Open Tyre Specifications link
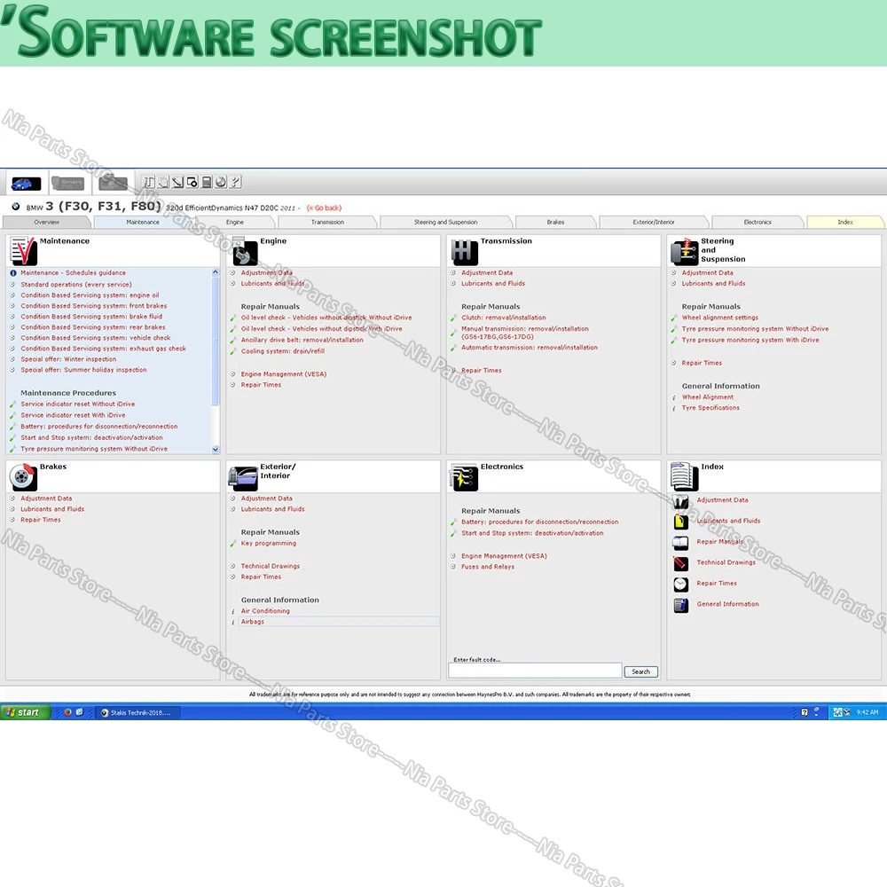Viewport: 887px width, 887px height. [710, 408]
